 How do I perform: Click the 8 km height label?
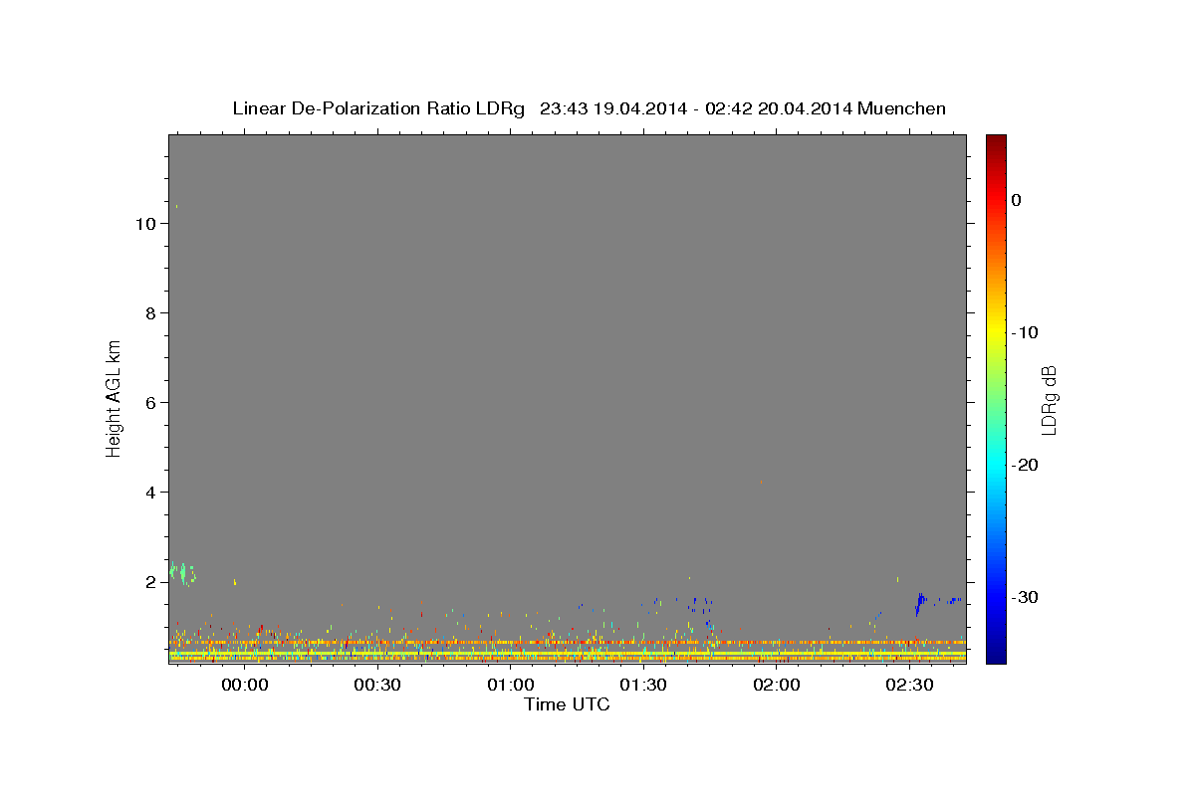(149, 313)
